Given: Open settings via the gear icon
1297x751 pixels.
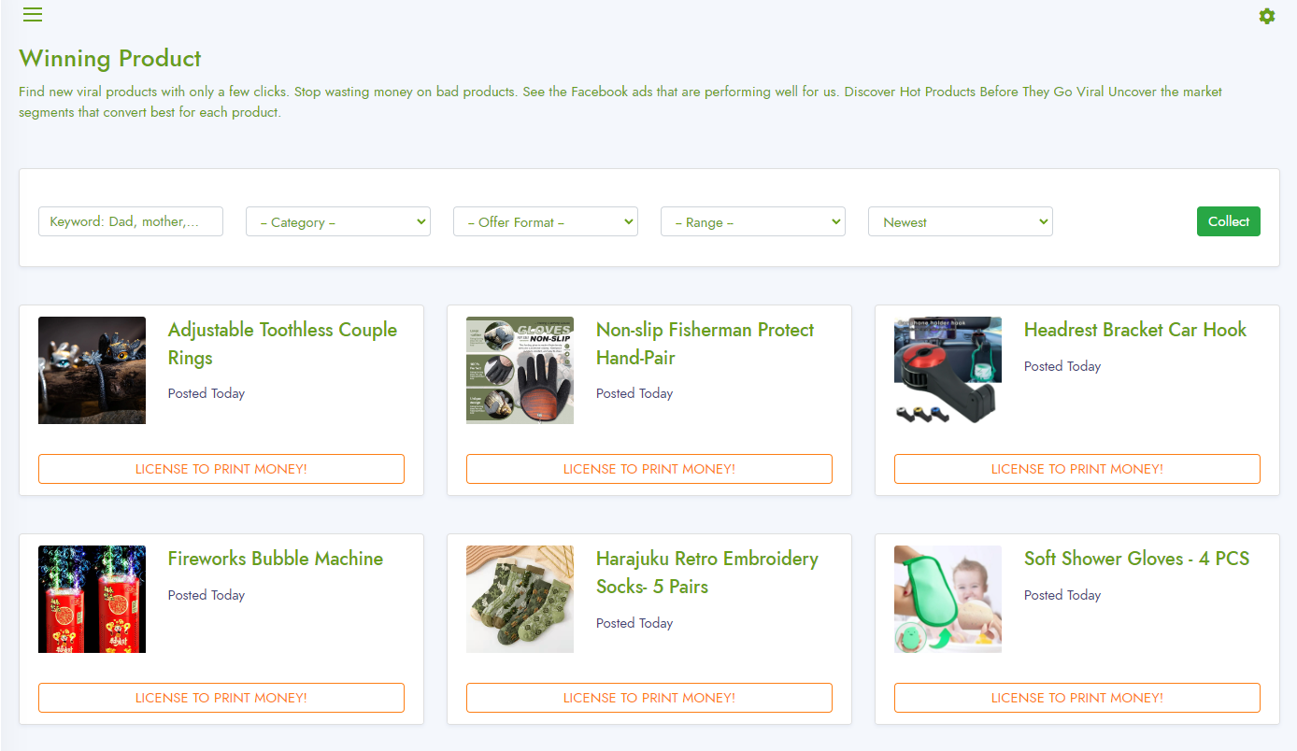Looking at the screenshot, I should tap(1266, 16).
